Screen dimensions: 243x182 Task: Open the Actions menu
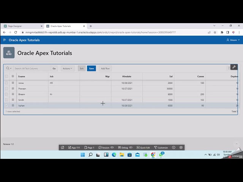pos(68,68)
